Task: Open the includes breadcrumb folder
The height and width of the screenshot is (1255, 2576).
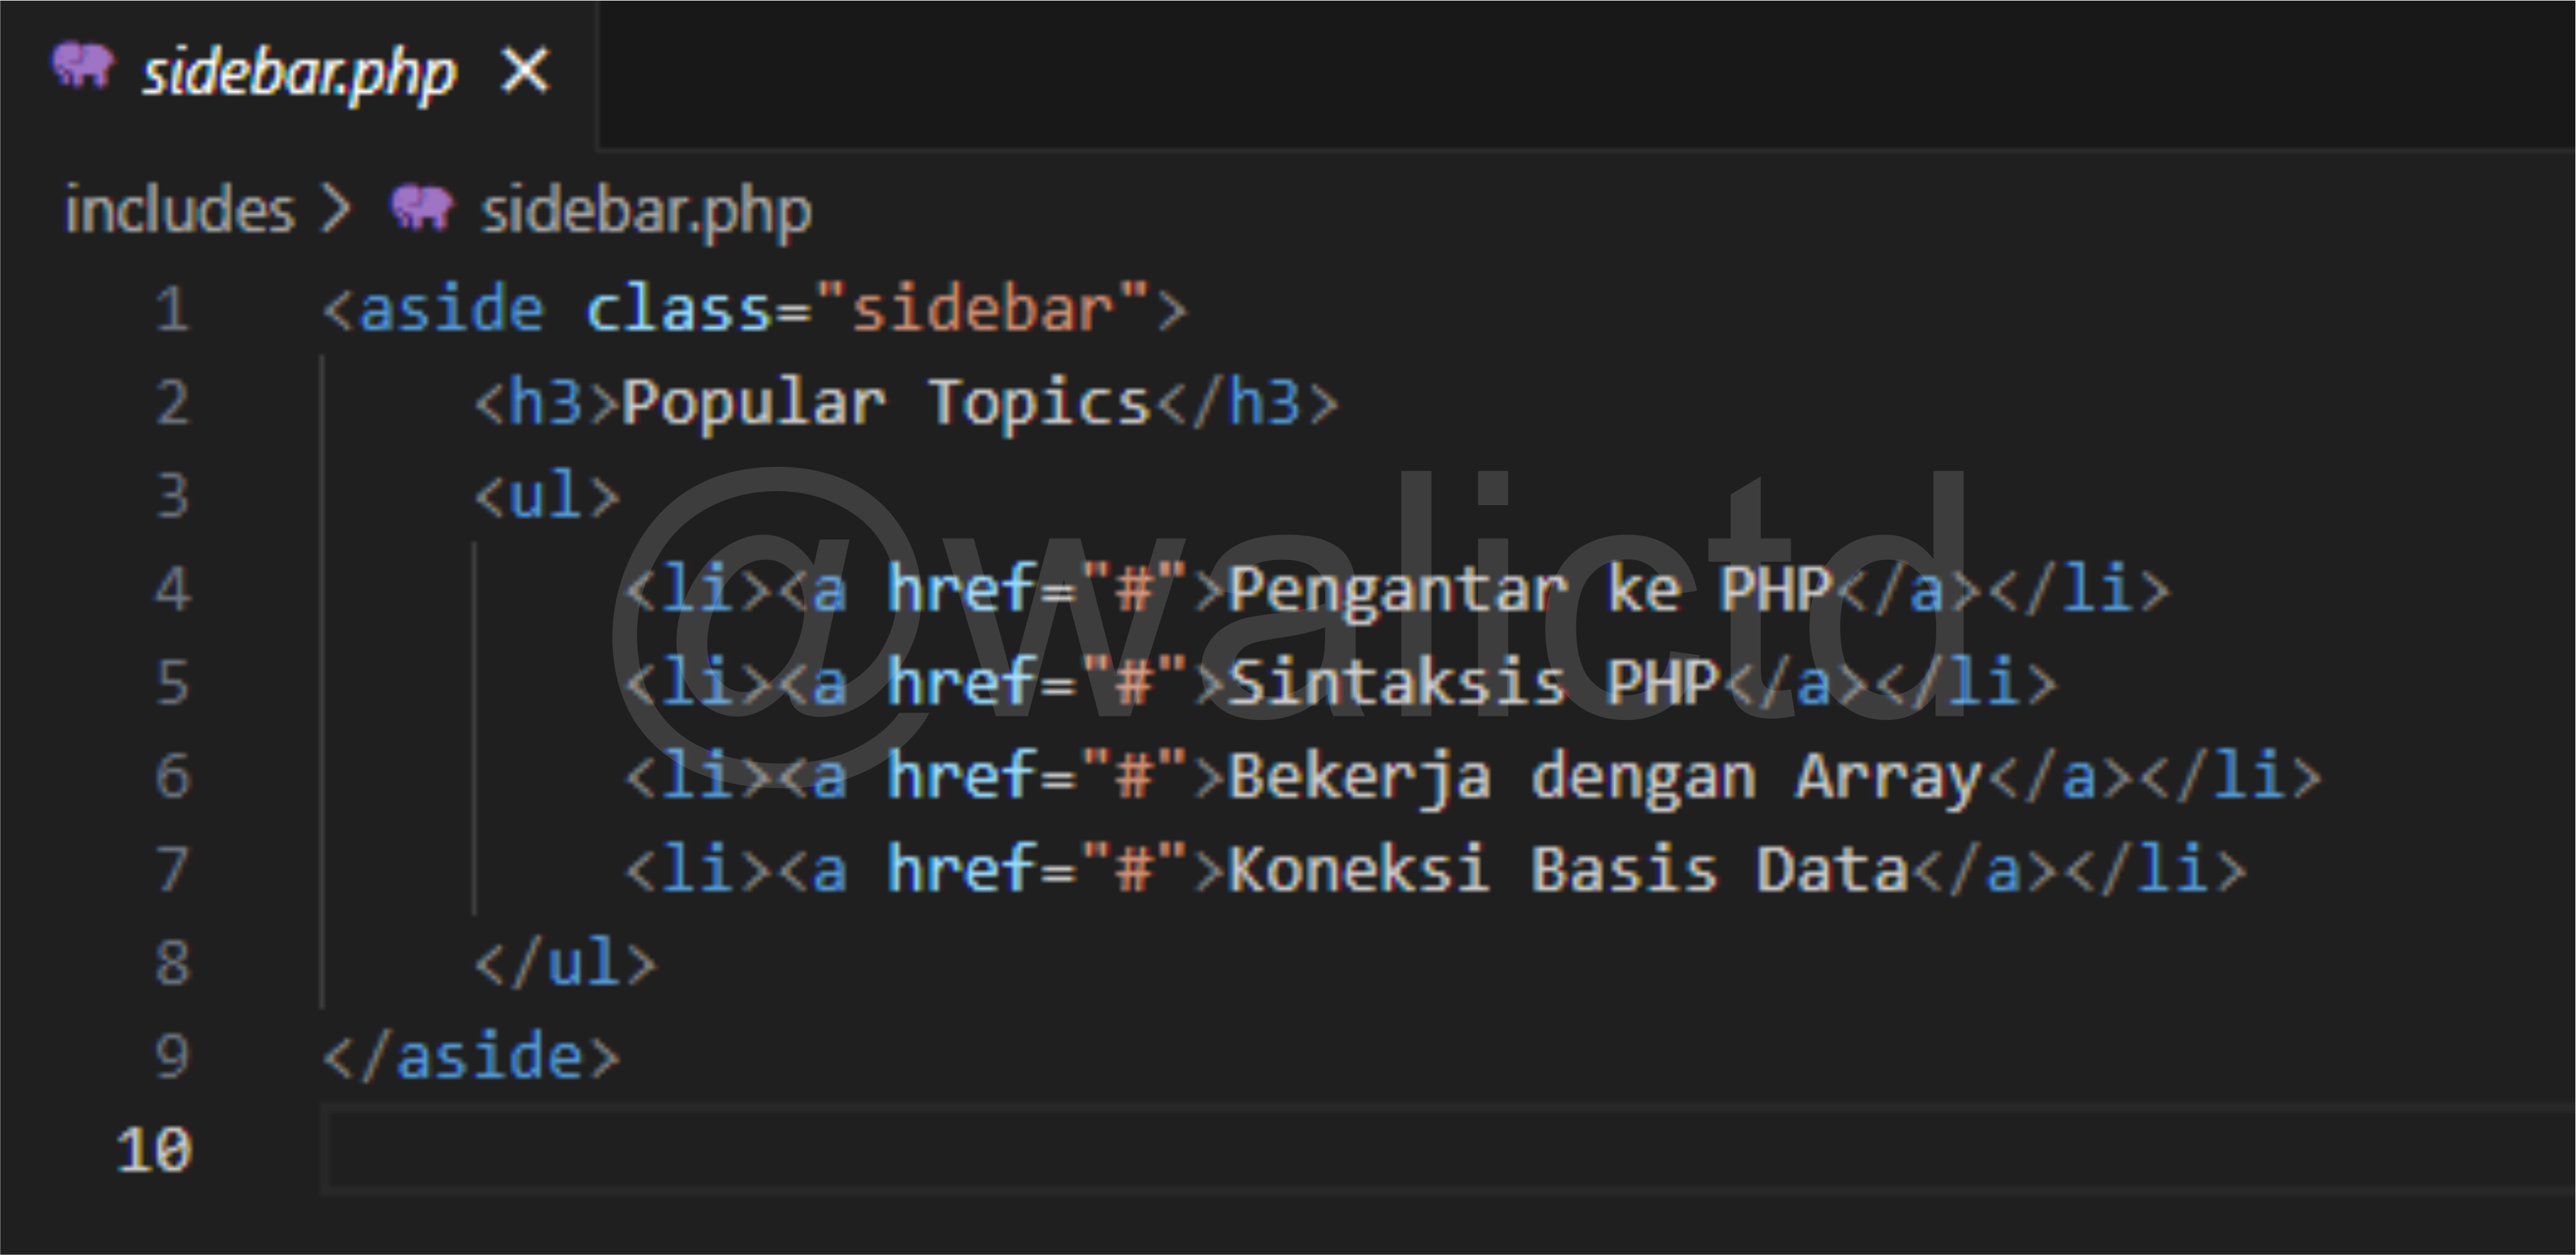Action: 179,211
